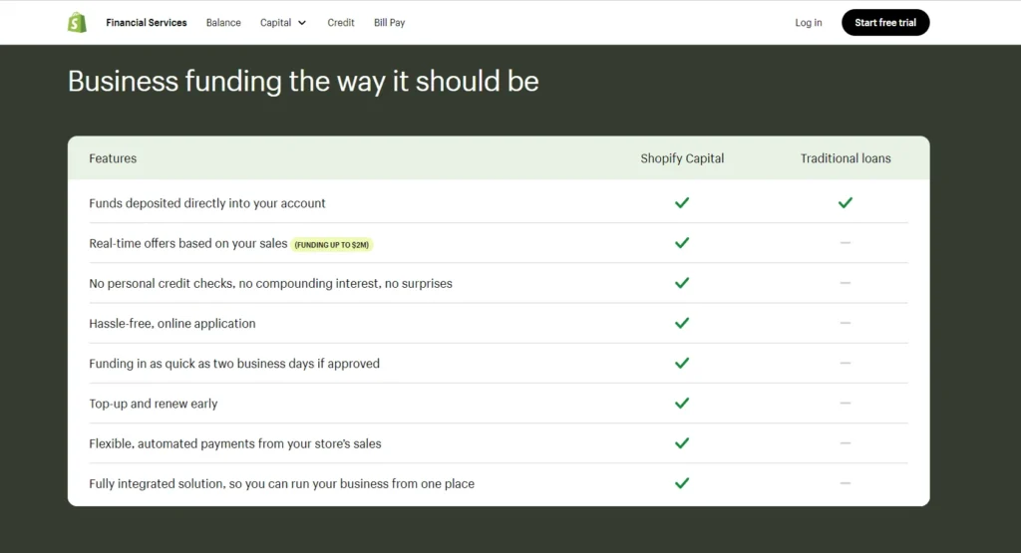Click the Log in link
Viewport: 1021px width, 553px height.
tap(808, 23)
